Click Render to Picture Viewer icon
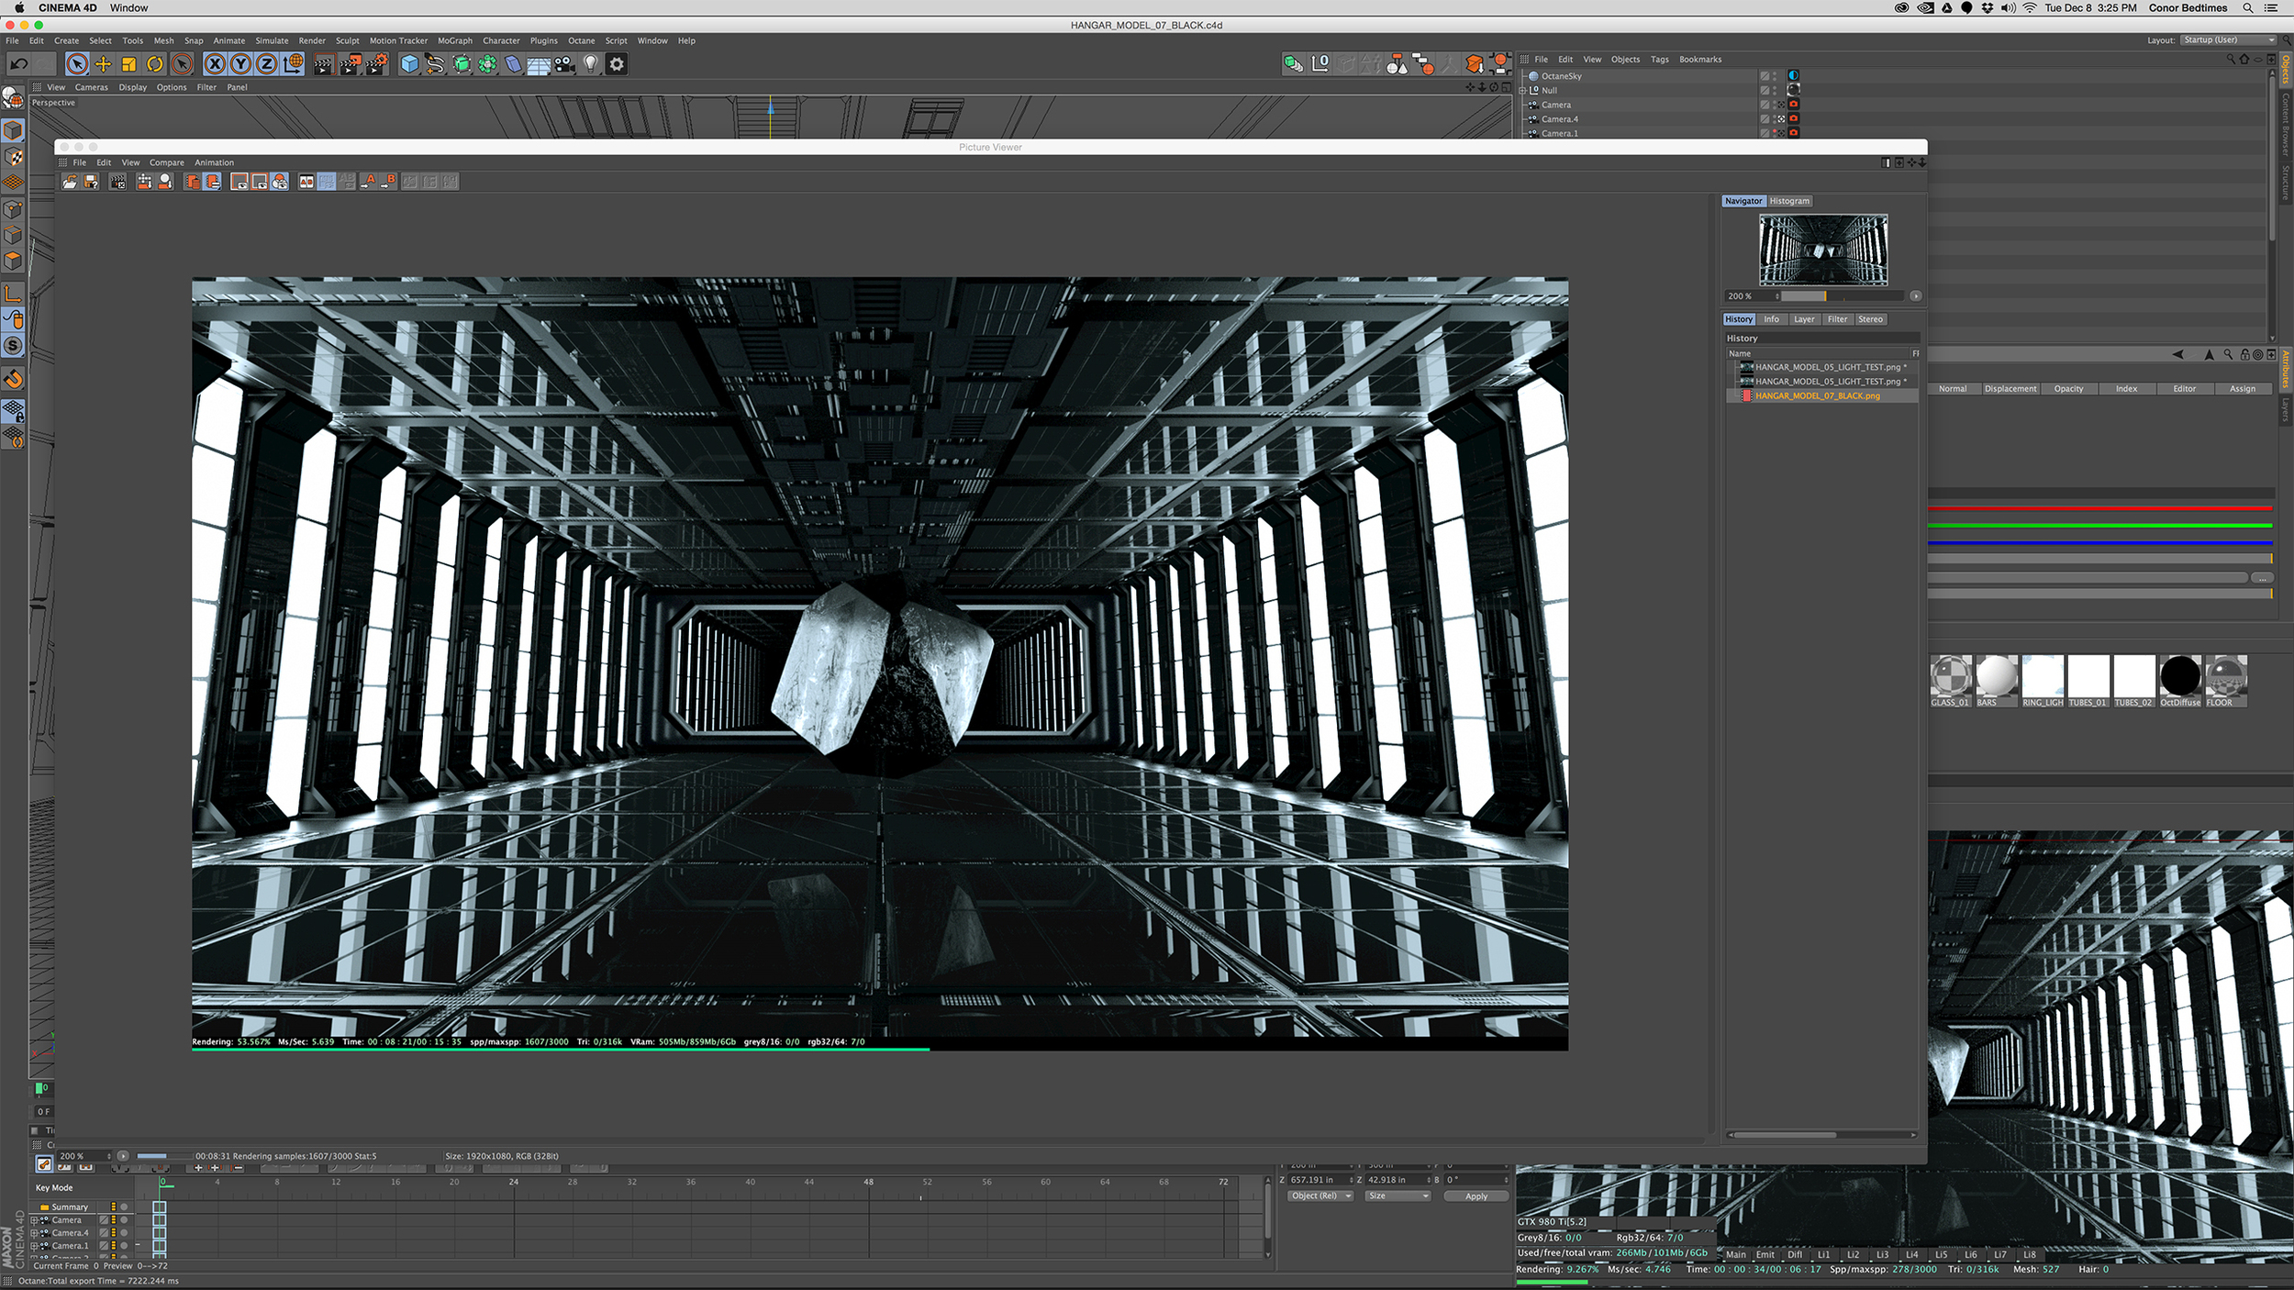 point(351,63)
